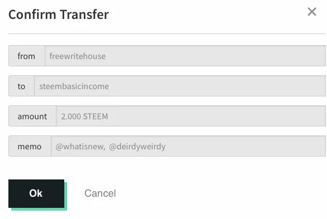The image size is (327, 219).
Task: Click the Confirm Transfer heading
Action: (59, 14)
